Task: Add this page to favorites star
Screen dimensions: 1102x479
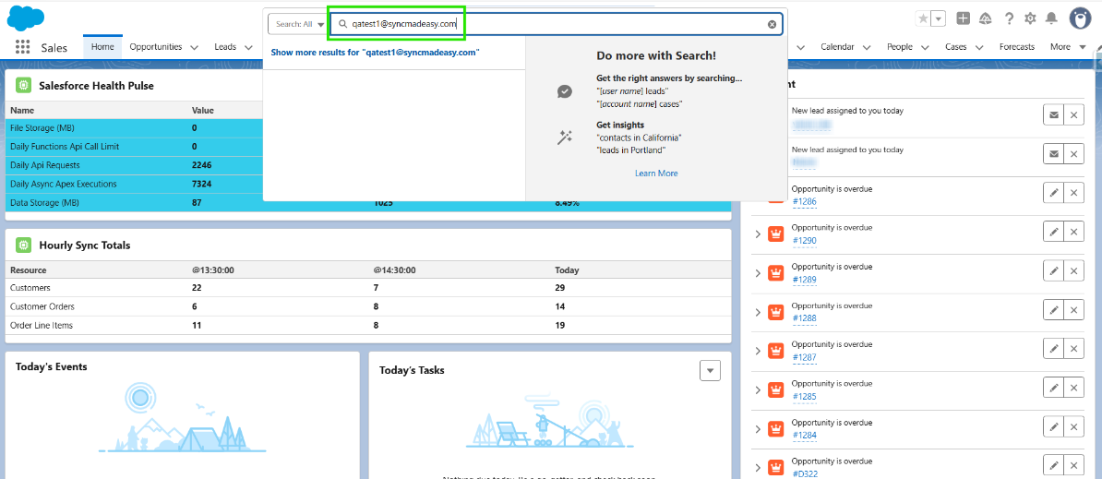Action: [923, 19]
